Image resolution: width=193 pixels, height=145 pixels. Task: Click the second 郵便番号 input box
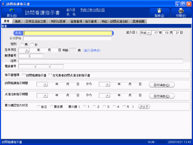click(37, 56)
